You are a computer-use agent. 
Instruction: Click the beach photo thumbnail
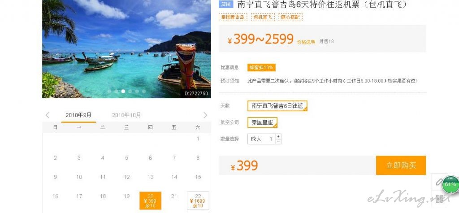126,49
